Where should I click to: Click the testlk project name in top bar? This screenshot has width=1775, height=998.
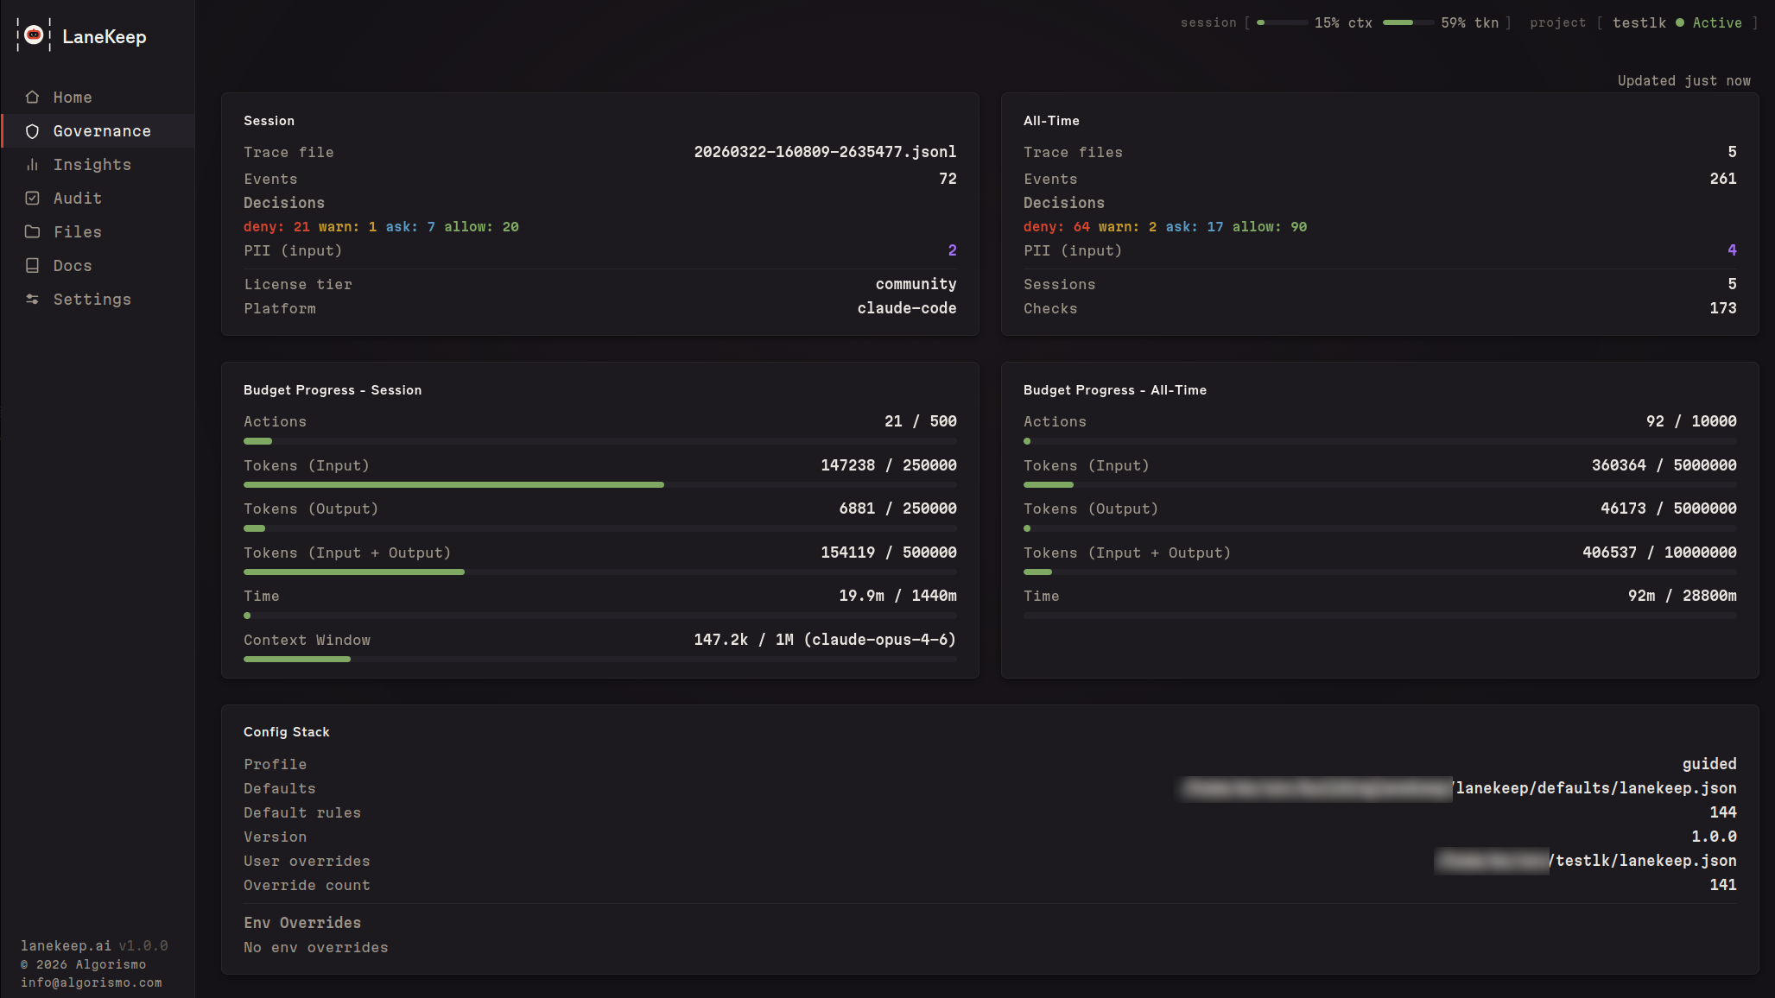(1639, 22)
